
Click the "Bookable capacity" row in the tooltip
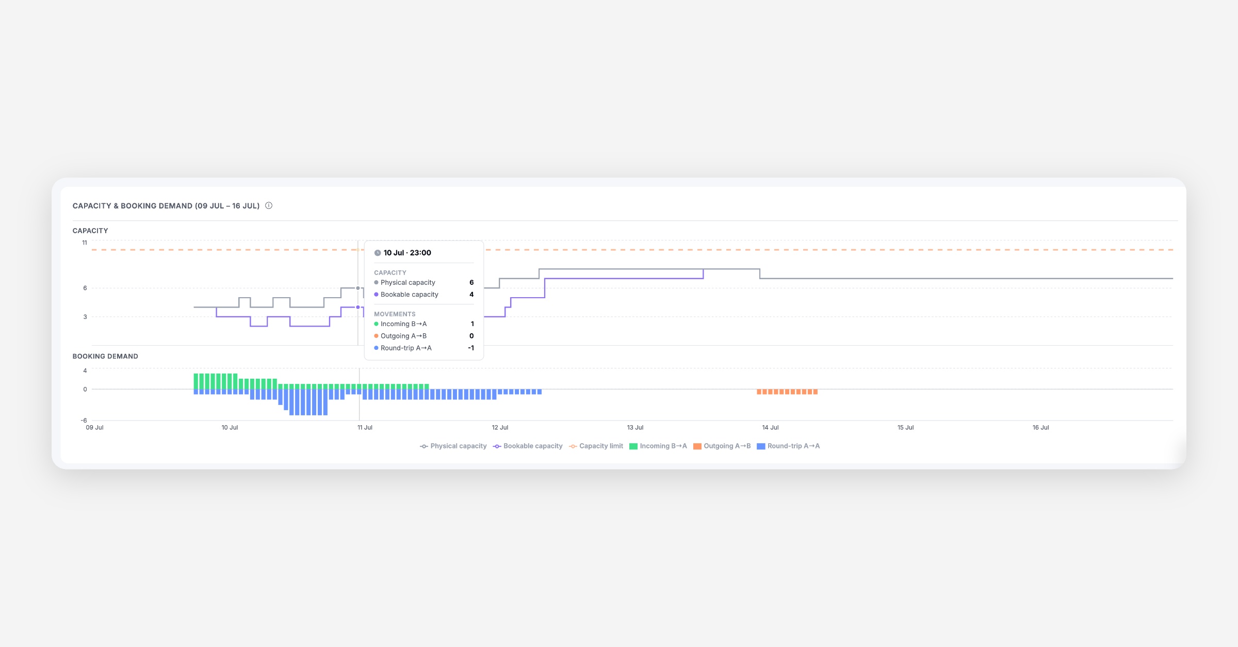coord(424,294)
